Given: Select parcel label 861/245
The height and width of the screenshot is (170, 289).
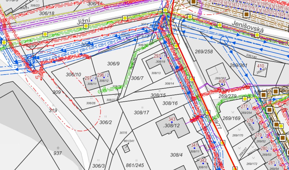Looking at the screenshot, I should click(135, 165).
